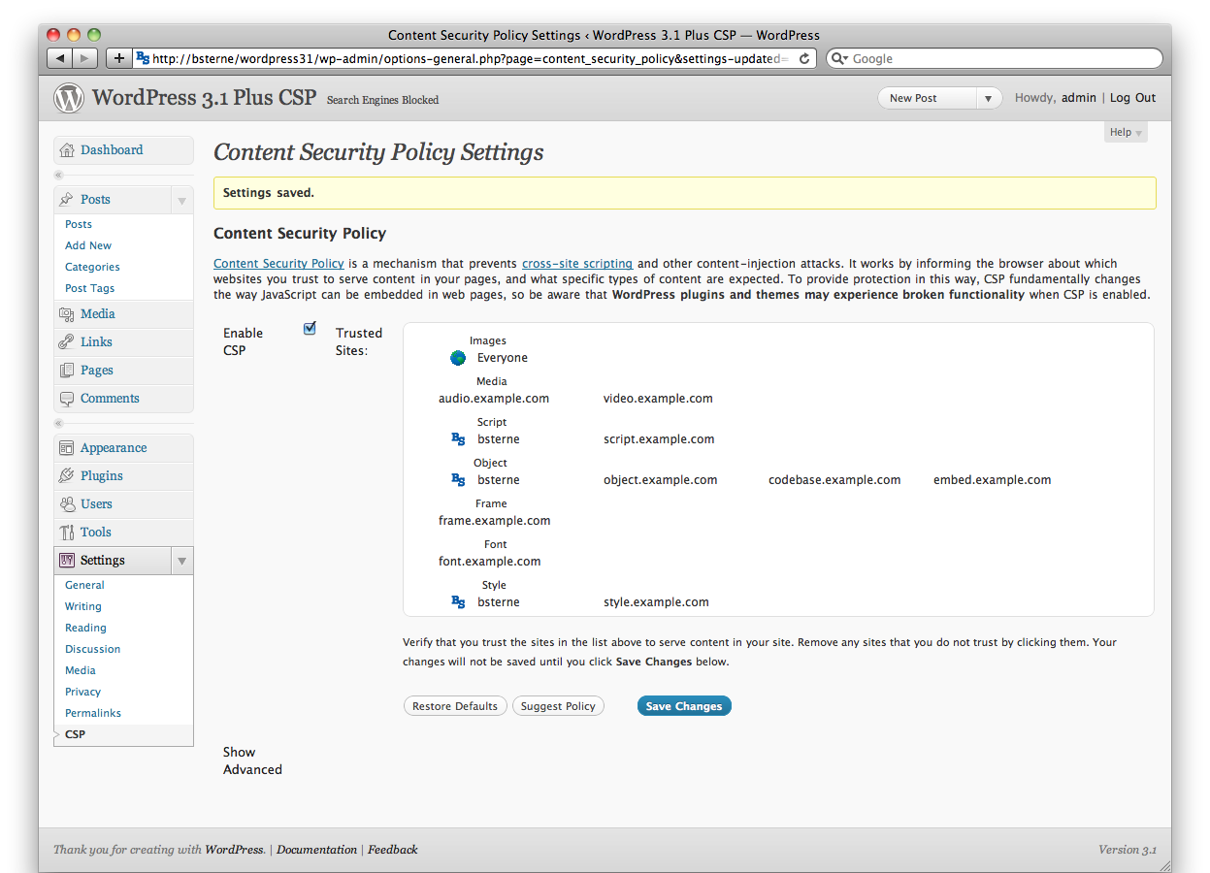Click the Restore Defaults button
Viewport: 1210px width, 873px height.
pos(455,706)
